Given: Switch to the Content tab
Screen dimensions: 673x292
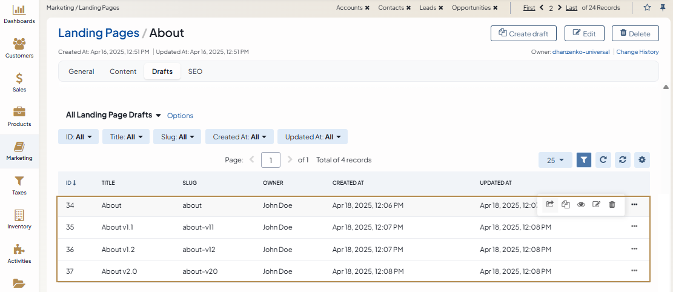Looking at the screenshot, I should 123,71.
